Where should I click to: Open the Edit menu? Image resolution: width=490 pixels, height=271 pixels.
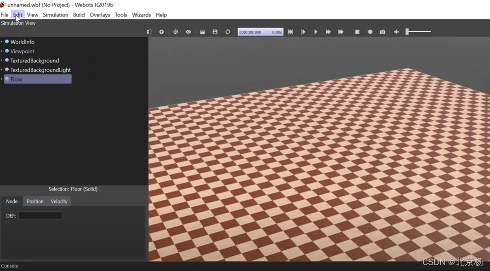[18, 15]
